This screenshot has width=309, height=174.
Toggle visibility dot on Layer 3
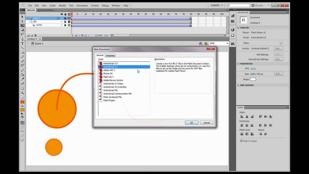click(x=62, y=18)
